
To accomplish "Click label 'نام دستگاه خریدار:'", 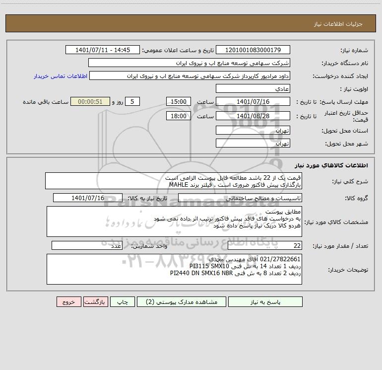I will pos(345,63).
